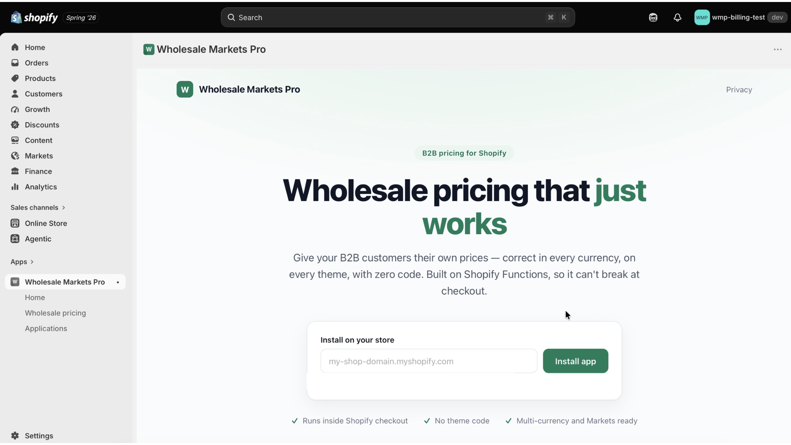Focus the shop domain input field
Viewport: 791px width, 445px height.
429,361
